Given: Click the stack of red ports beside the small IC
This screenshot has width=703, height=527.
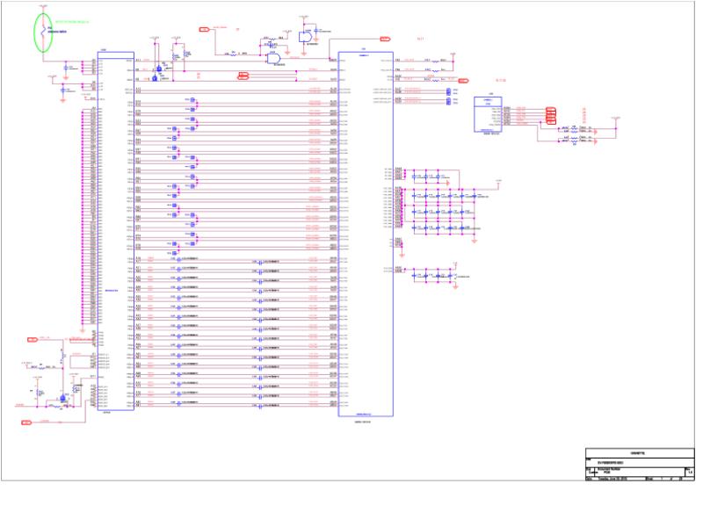Looking at the screenshot, I should [551, 116].
